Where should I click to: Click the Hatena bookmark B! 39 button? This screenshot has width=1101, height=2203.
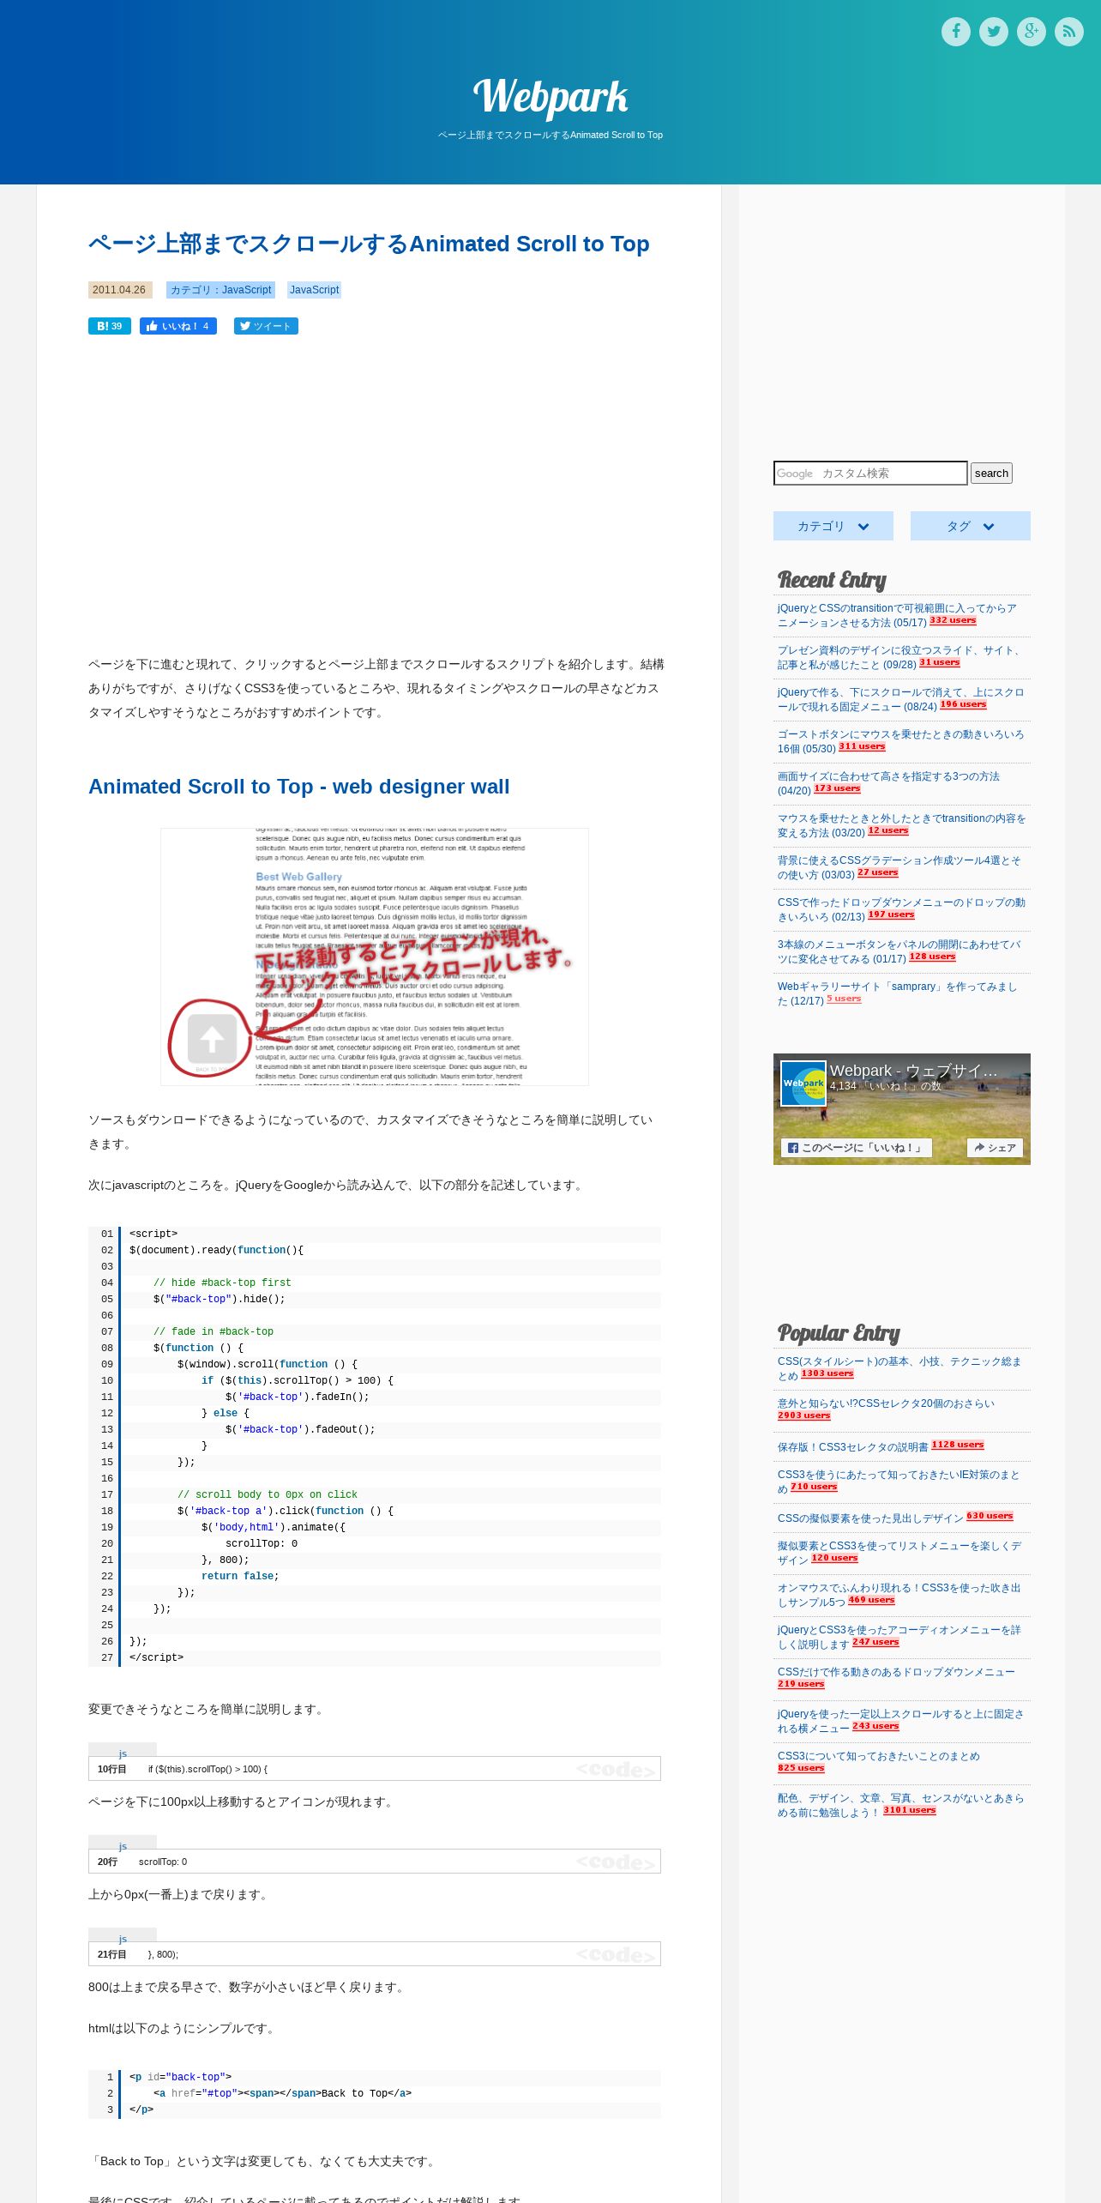pyautogui.click(x=110, y=326)
